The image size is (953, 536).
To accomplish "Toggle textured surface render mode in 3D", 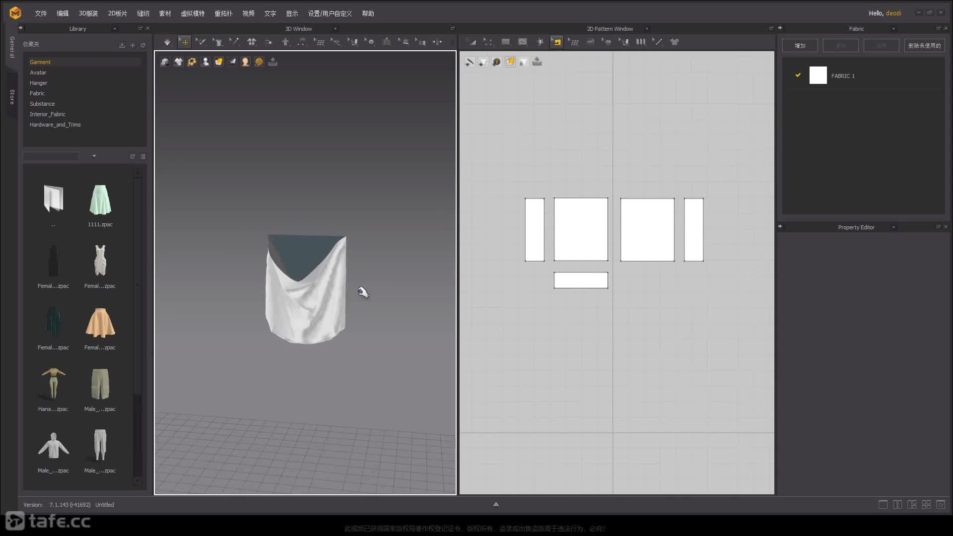I will [218, 62].
